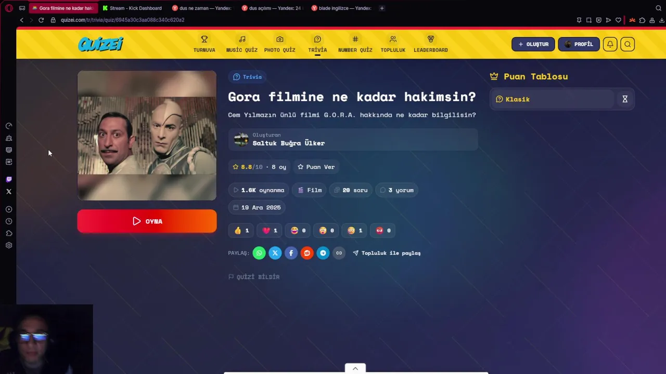
Task: Reload the current page
Action: [x=41, y=20]
